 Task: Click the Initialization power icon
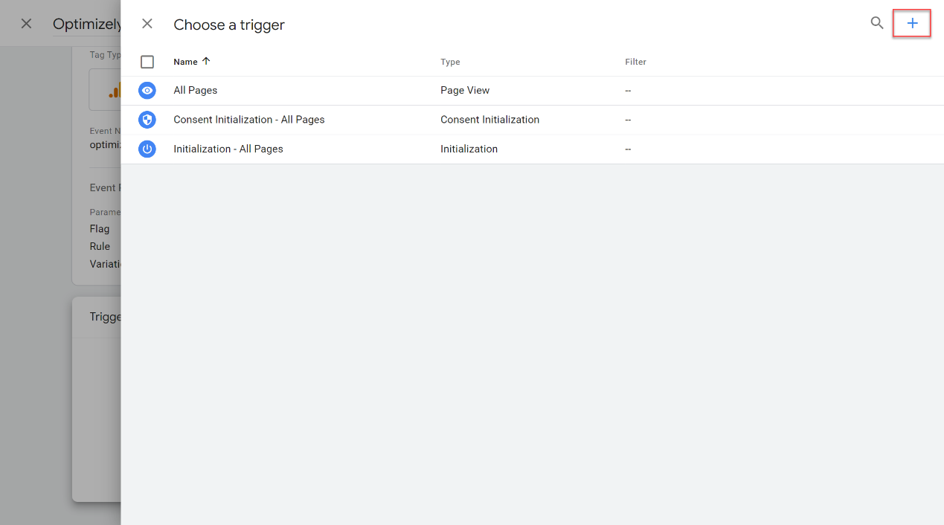pyautogui.click(x=147, y=149)
